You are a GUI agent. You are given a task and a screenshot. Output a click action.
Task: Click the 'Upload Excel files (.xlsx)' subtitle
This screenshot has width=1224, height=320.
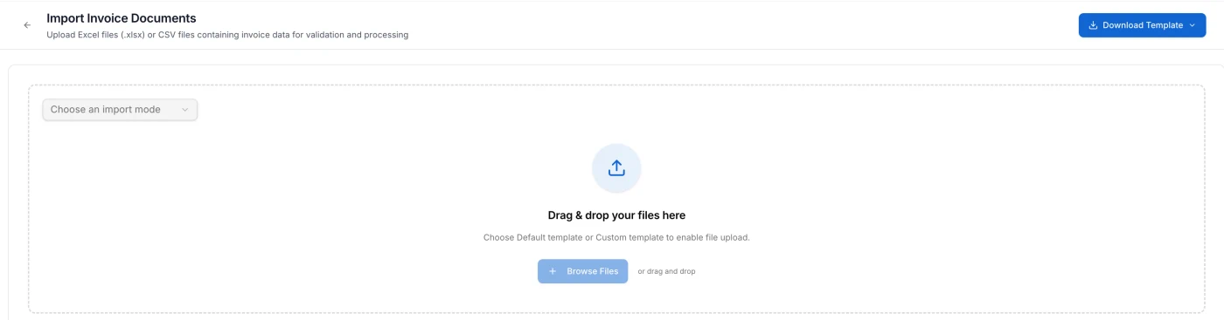pyautogui.click(x=227, y=36)
